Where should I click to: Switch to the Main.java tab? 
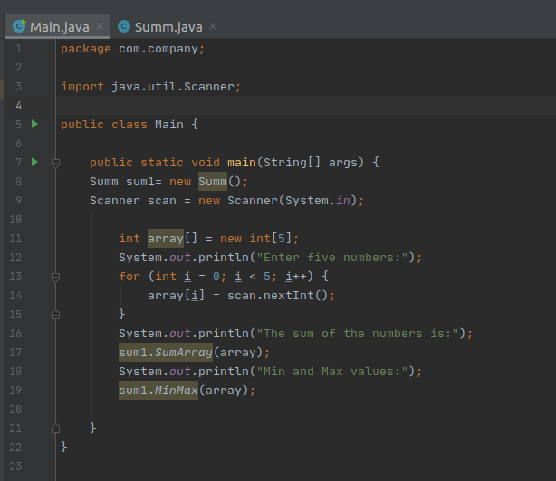tap(57, 27)
